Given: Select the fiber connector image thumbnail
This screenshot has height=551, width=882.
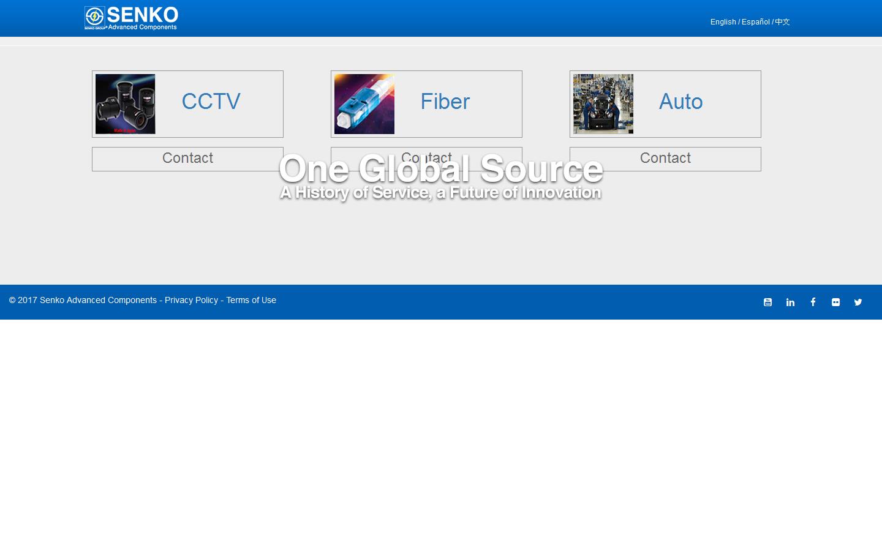Looking at the screenshot, I should point(364,103).
